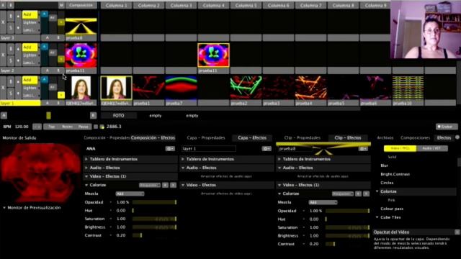
Task: Trigger Columna 4 header
Action: point(213,5)
